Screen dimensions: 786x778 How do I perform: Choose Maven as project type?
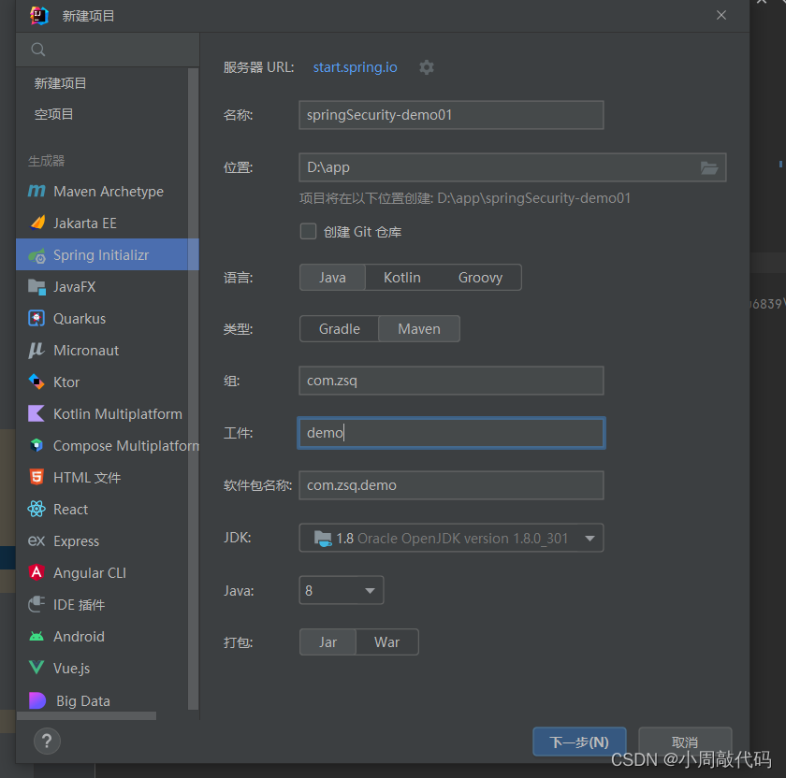point(419,329)
